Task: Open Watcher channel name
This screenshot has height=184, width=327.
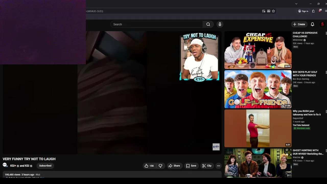Action: [x=297, y=157]
